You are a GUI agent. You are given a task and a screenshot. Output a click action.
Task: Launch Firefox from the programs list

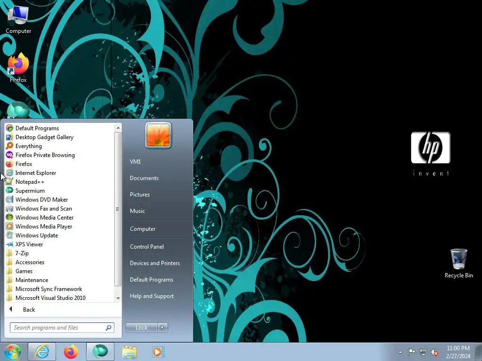(x=60, y=164)
